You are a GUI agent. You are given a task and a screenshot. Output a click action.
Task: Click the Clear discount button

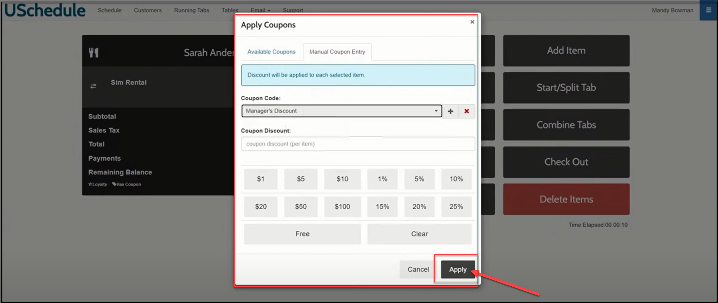pyautogui.click(x=419, y=234)
